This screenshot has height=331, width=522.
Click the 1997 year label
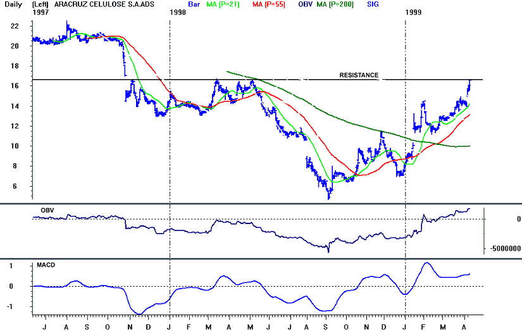pyautogui.click(x=40, y=12)
